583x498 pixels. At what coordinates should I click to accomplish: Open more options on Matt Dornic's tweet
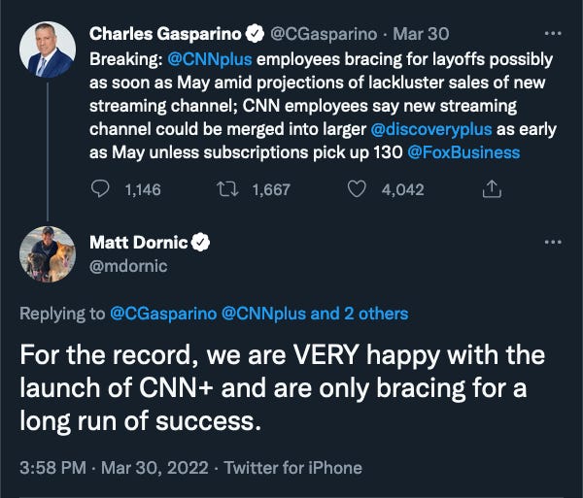[554, 242]
